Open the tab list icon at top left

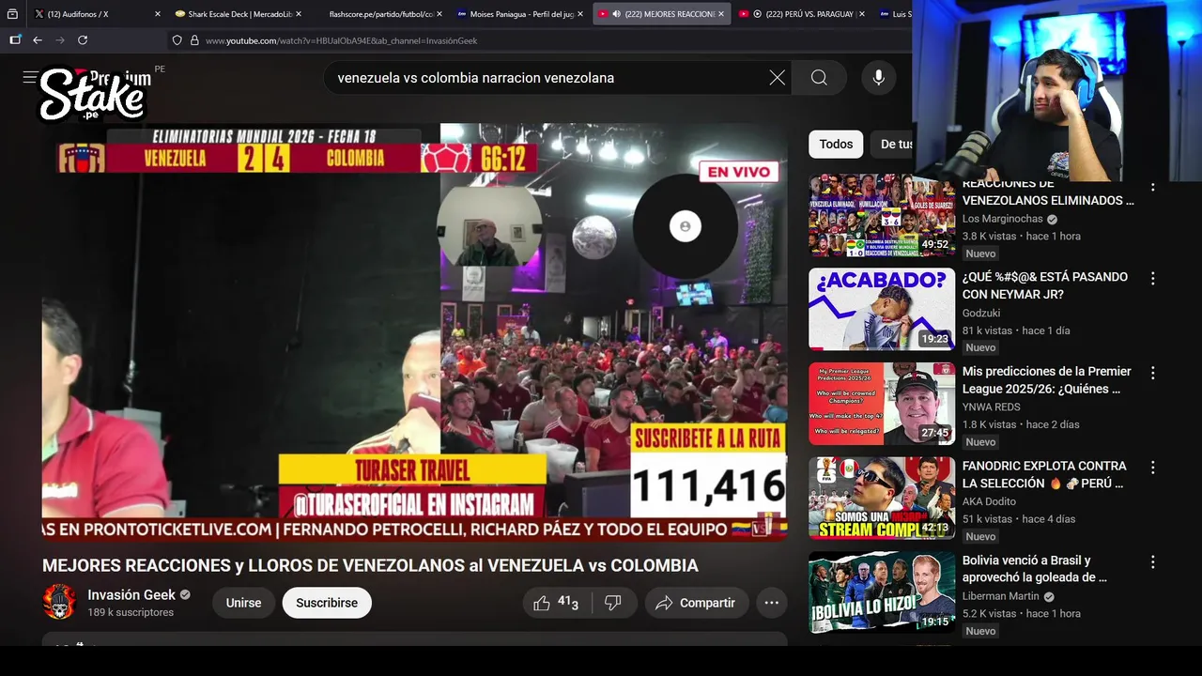point(12,14)
